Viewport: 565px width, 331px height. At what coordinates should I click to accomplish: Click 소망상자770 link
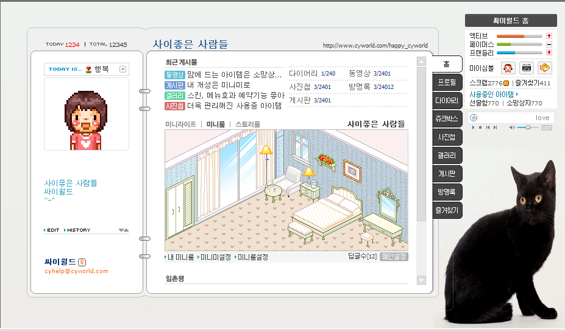coord(524,103)
